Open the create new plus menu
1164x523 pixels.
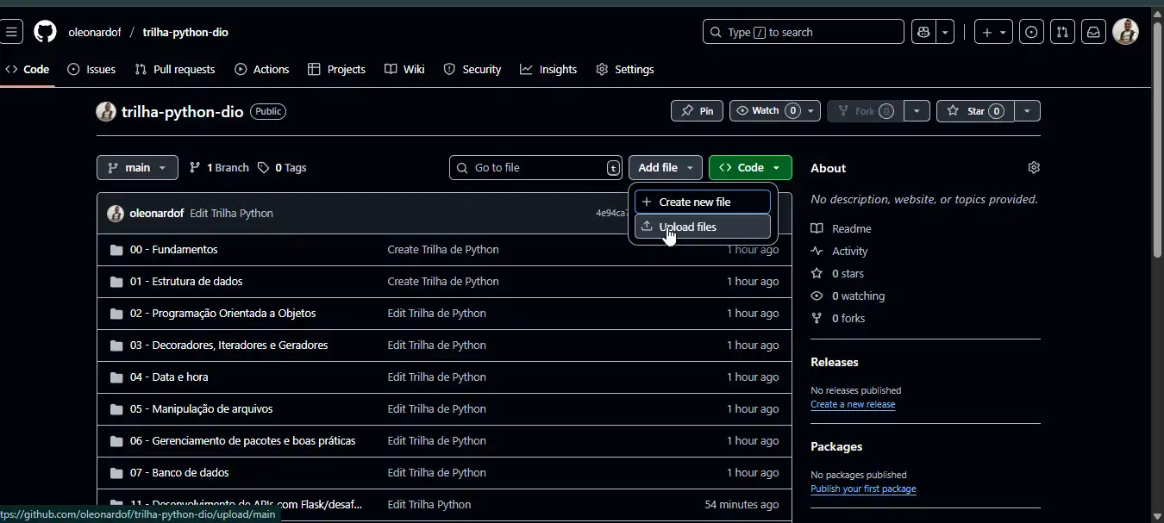coord(993,32)
